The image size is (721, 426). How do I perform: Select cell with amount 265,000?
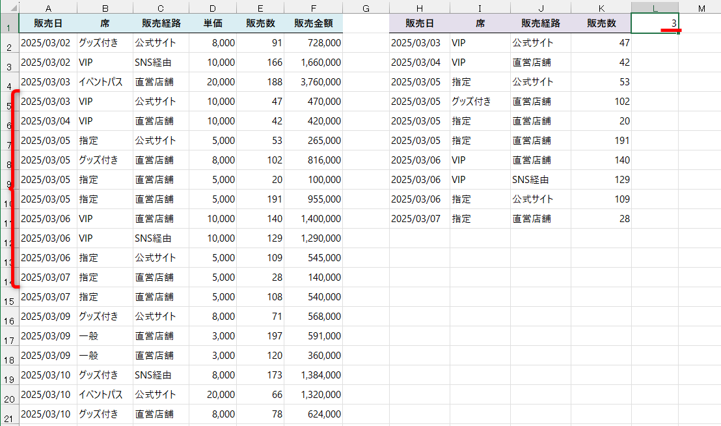[x=314, y=141]
